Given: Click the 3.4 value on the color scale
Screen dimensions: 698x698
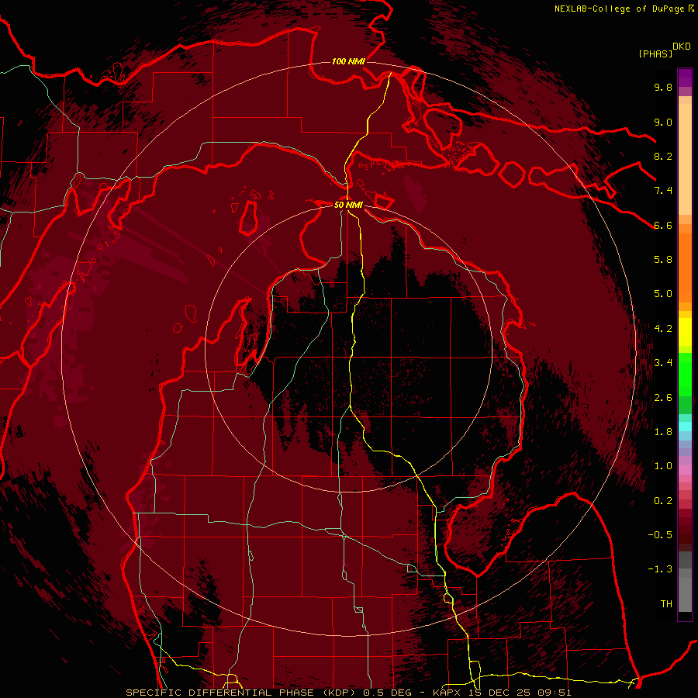Looking at the screenshot, I should coord(663,363).
